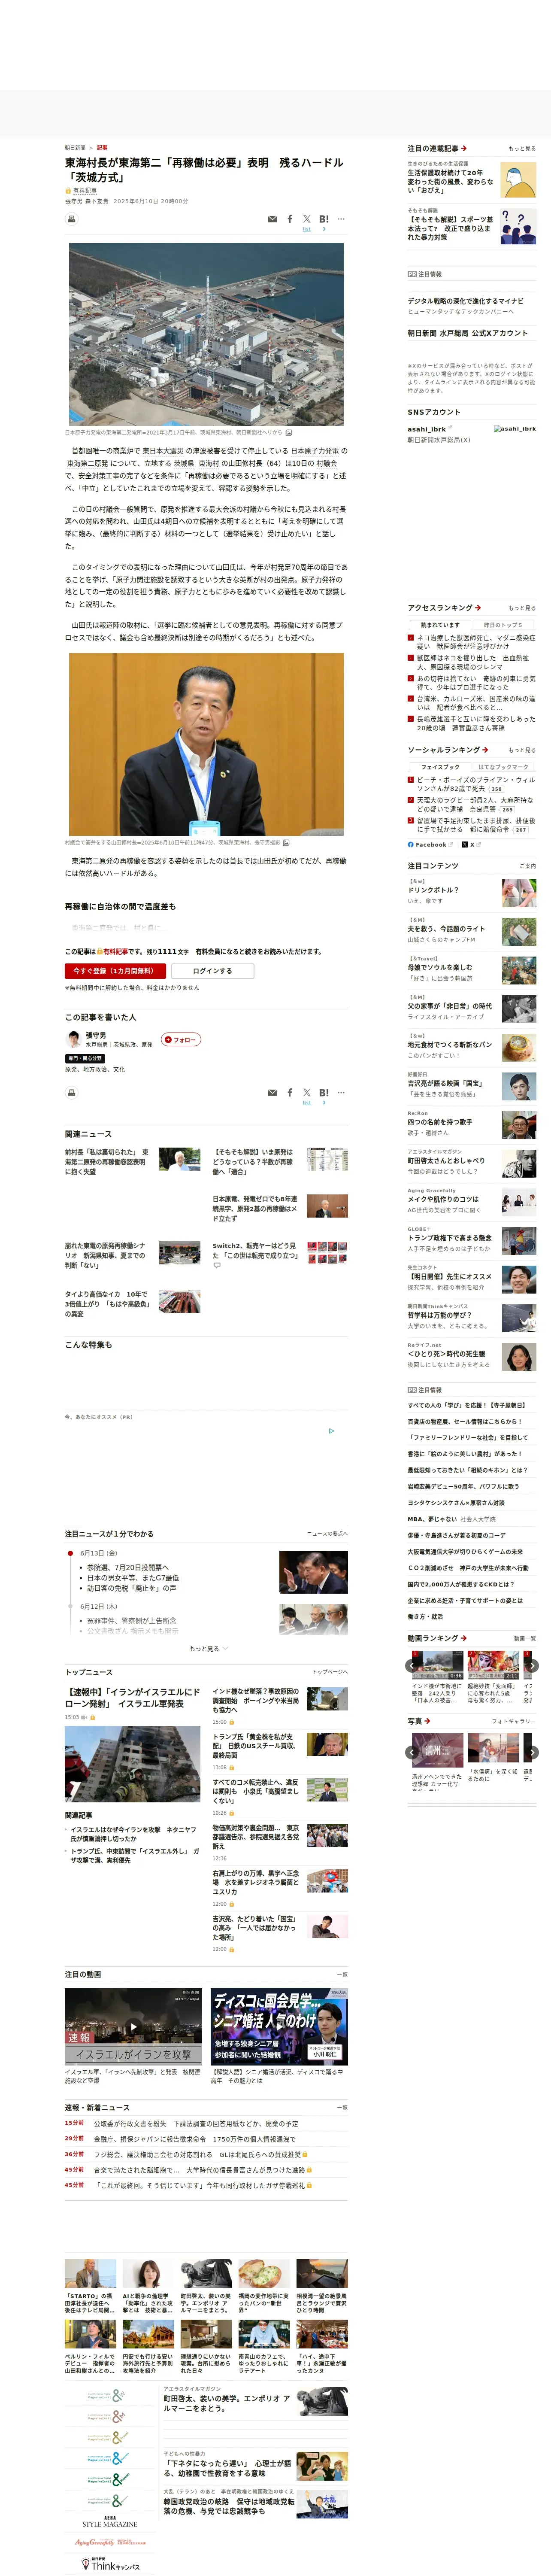551x2576 pixels.
Task: Select the はてなブックマーク ranking tab
Action: click(502, 766)
